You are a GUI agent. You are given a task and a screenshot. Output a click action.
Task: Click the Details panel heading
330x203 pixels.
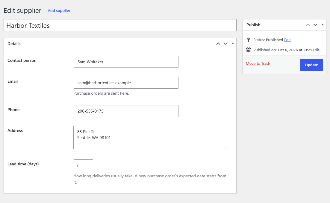tap(14, 44)
